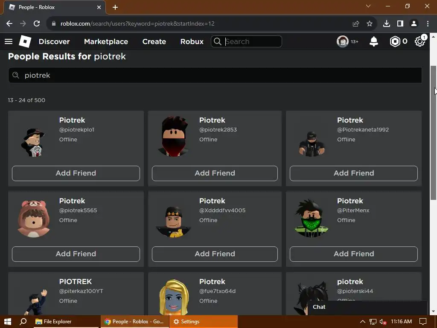Open Windows taskbar search
The width and height of the screenshot is (437, 328).
pos(23,322)
